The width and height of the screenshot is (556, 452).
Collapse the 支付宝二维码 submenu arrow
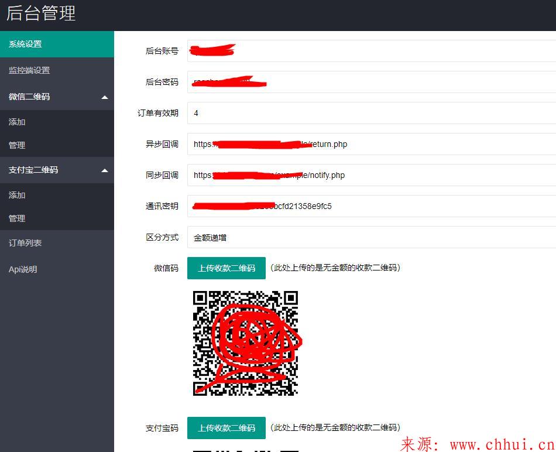coord(105,170)
